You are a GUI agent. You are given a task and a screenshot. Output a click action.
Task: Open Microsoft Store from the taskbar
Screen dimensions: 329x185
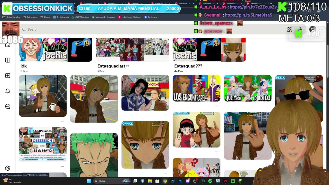click(x=158, y=181)
